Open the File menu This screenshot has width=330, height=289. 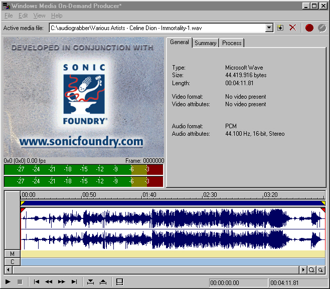click(9, 16)
